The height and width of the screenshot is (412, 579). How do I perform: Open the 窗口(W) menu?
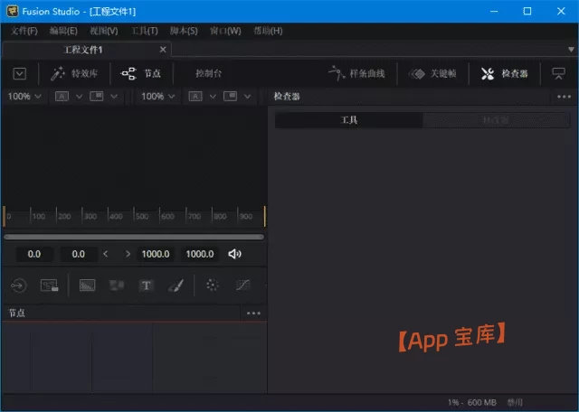pos(225,31)
